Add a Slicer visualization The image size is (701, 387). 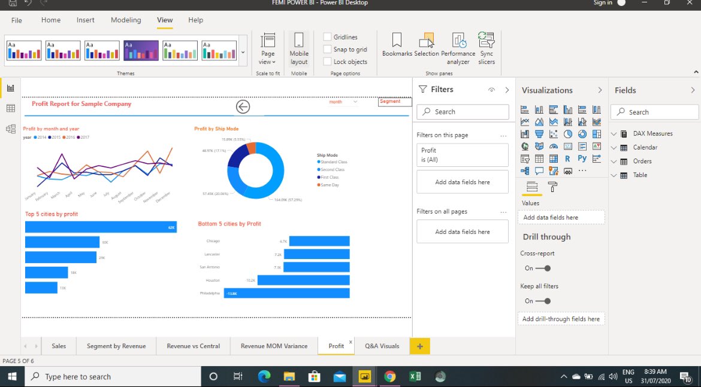[x=525, y=159]
